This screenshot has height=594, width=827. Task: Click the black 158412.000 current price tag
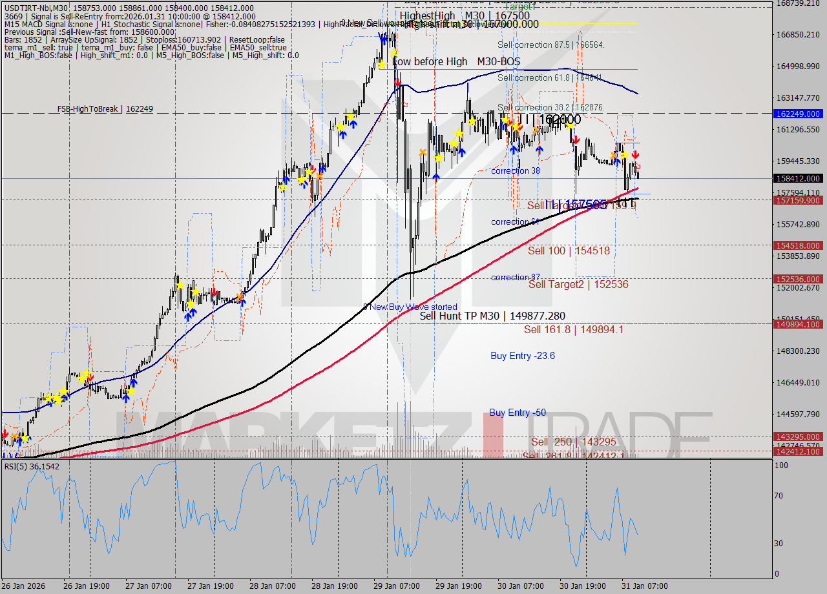tap(798, 178)
